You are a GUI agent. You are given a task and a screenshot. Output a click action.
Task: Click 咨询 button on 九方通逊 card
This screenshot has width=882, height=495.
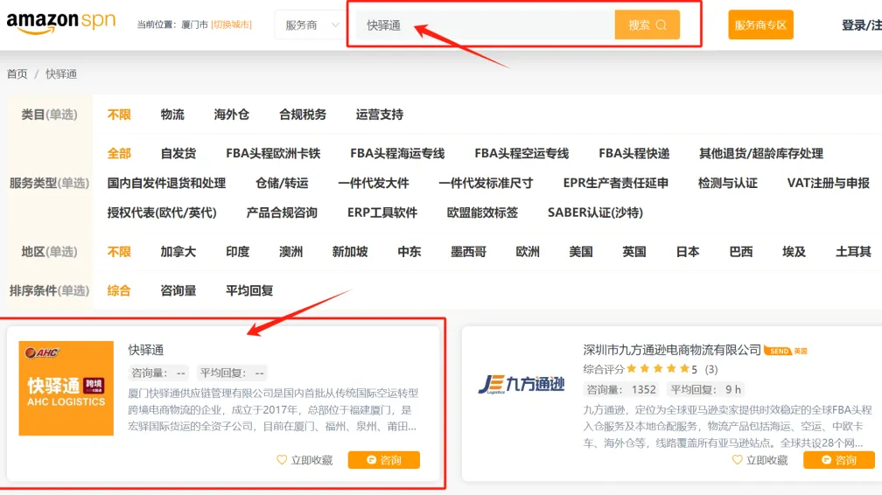838,460
